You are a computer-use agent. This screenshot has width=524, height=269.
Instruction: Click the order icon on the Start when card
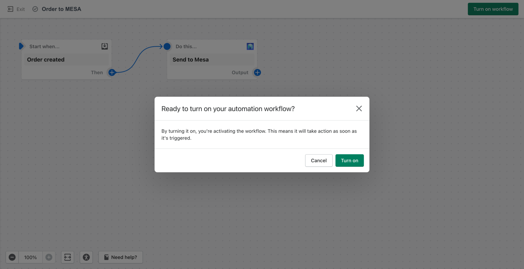tap(104, 46)
